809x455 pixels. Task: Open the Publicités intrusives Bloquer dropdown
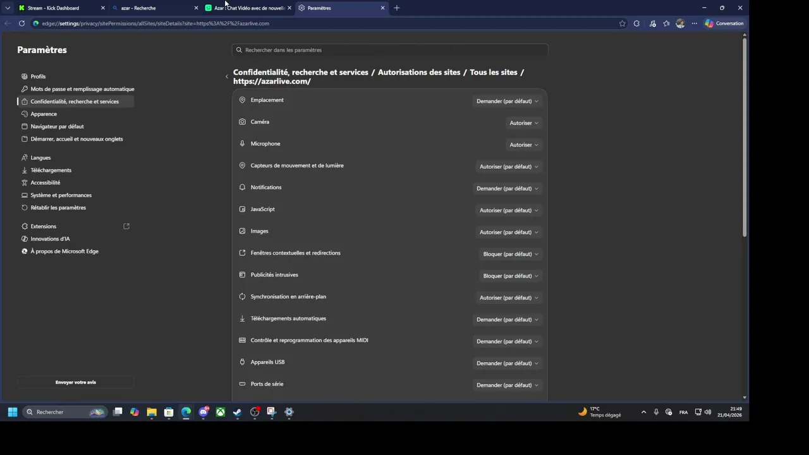point(511,276)
